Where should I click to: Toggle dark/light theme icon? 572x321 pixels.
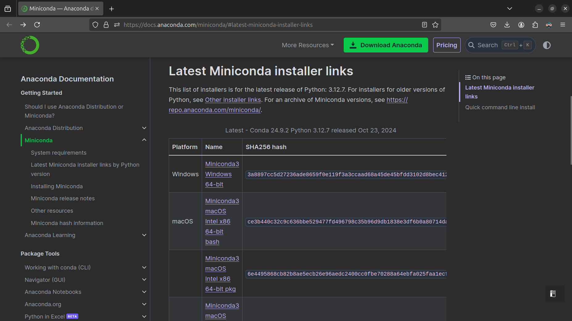click(x=547, y=45)
